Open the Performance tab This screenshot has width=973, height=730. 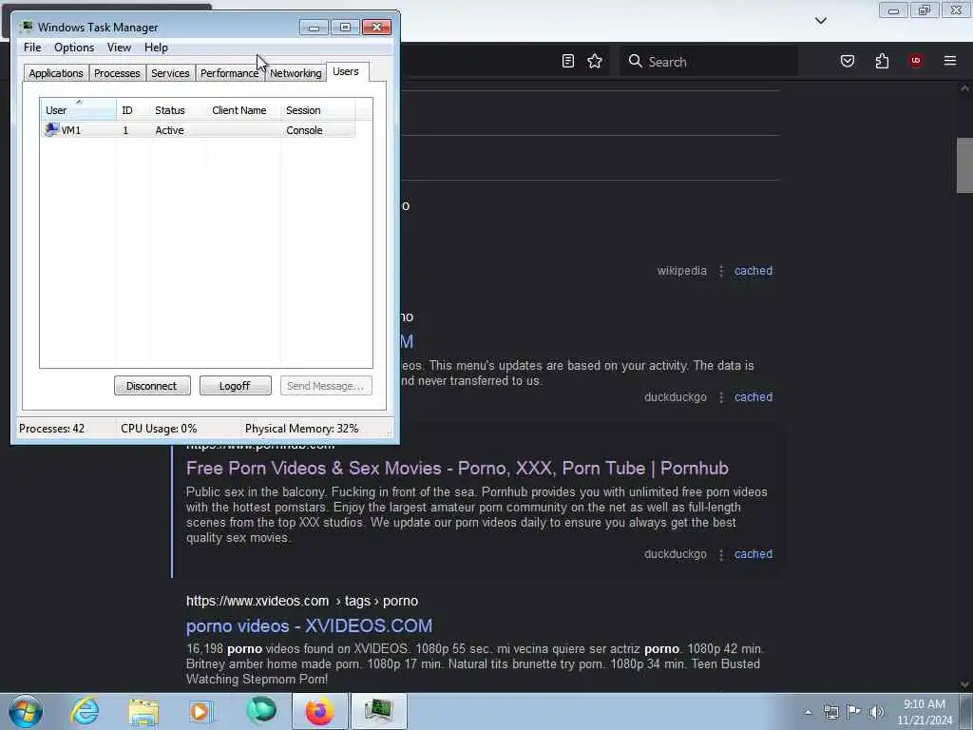[x=229, y=73]
